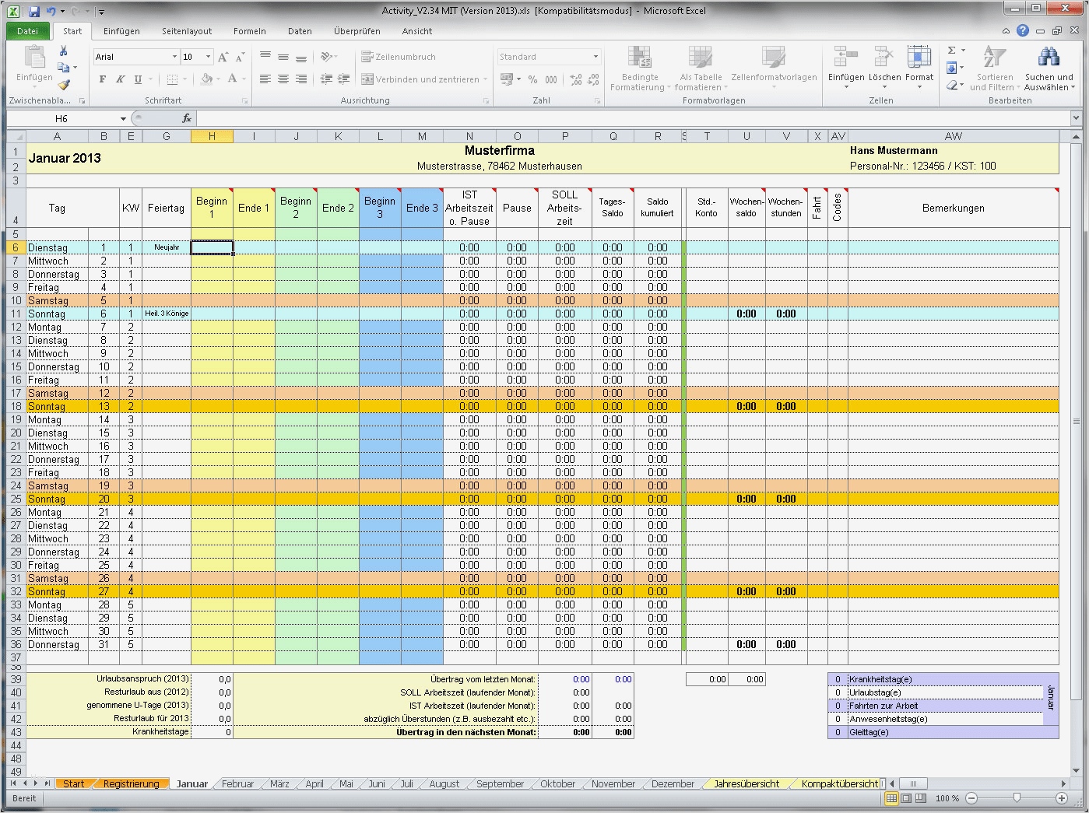The image size is (1089, 813).
Task: Toggle center text alignment
Action: 282,79
